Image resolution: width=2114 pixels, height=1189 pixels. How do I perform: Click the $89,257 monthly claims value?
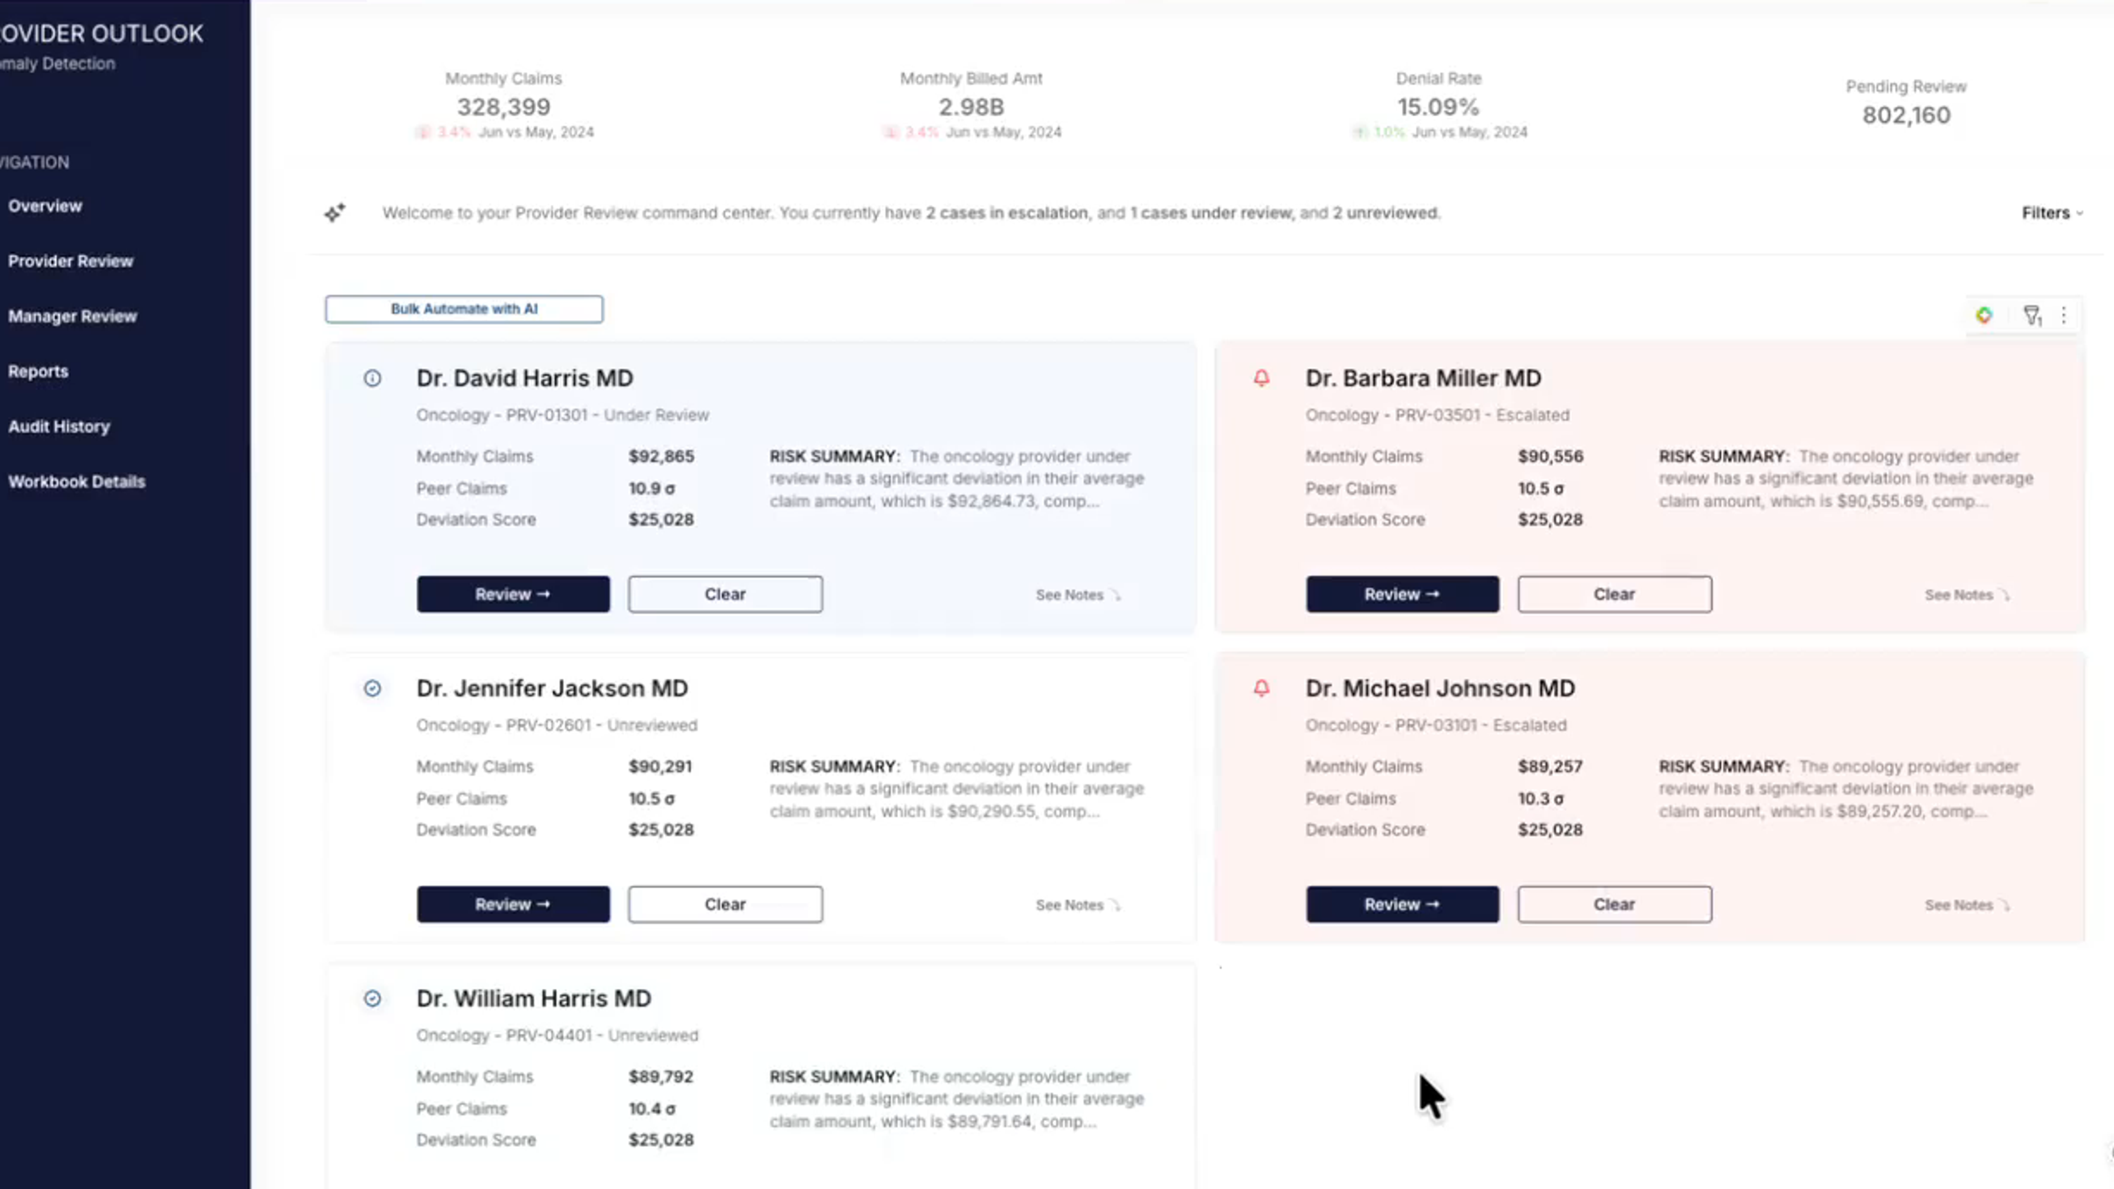(1549, 766)
